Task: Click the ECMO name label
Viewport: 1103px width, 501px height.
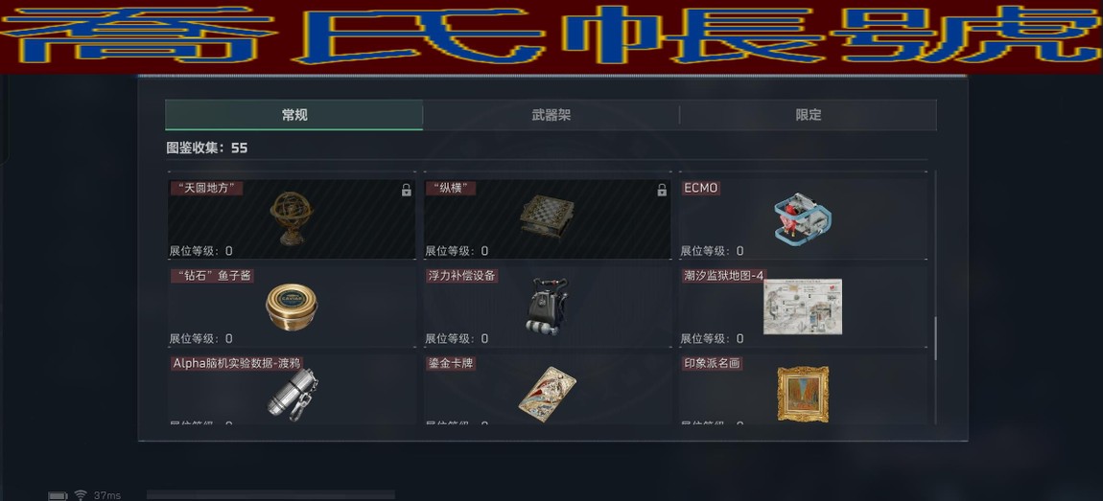Action: tap(700, 189)
